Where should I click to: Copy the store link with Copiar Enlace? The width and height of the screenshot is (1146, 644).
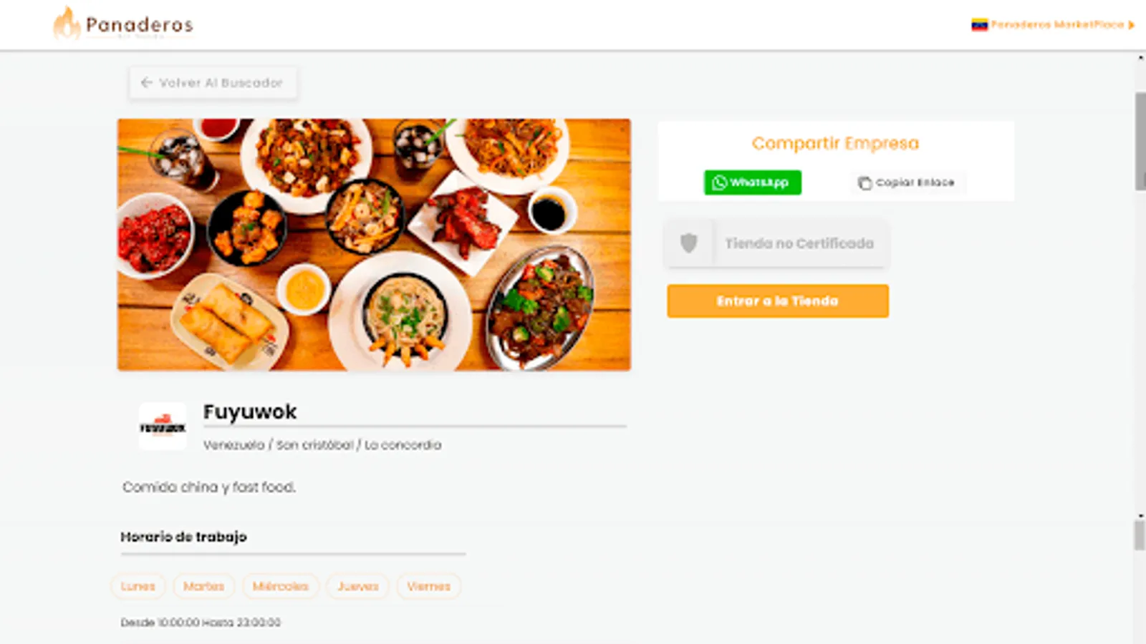(x=907, y=183)
